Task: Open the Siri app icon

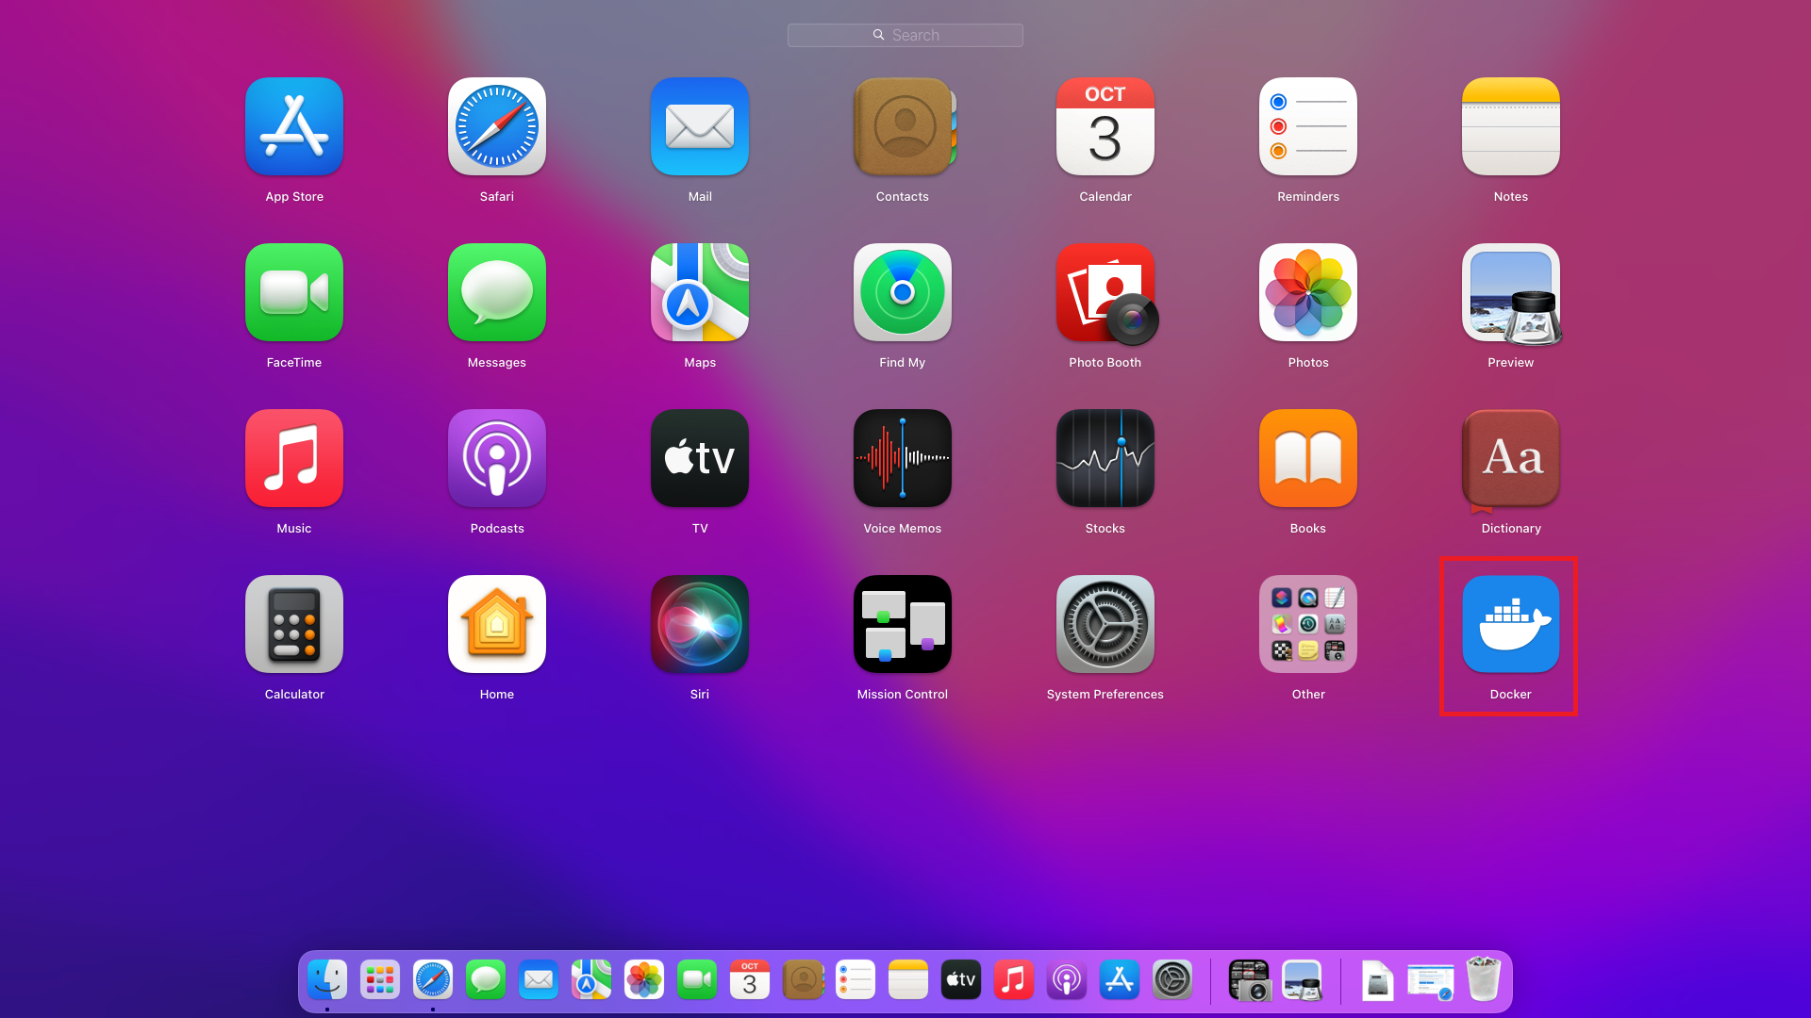Action: [x=699, y=624]
